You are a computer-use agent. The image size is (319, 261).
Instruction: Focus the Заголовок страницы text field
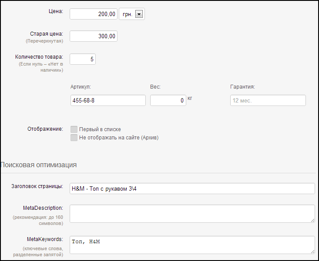192,188
